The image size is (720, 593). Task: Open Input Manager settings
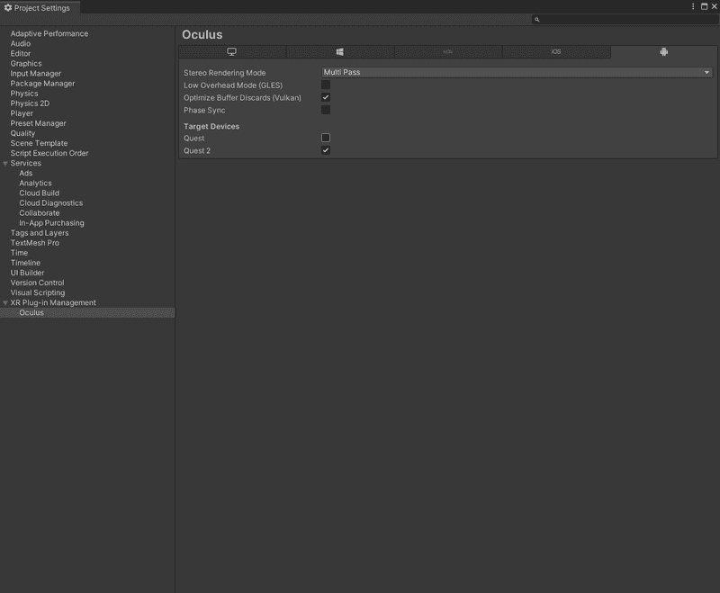[x=35, y=74]
